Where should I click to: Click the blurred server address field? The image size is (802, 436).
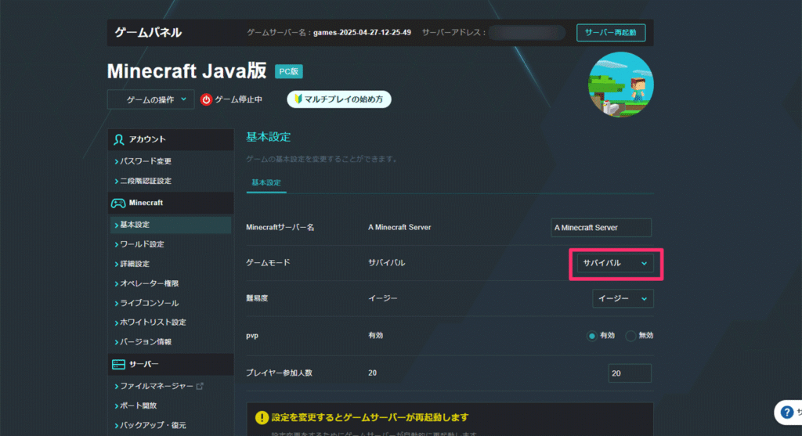(527, 33)
